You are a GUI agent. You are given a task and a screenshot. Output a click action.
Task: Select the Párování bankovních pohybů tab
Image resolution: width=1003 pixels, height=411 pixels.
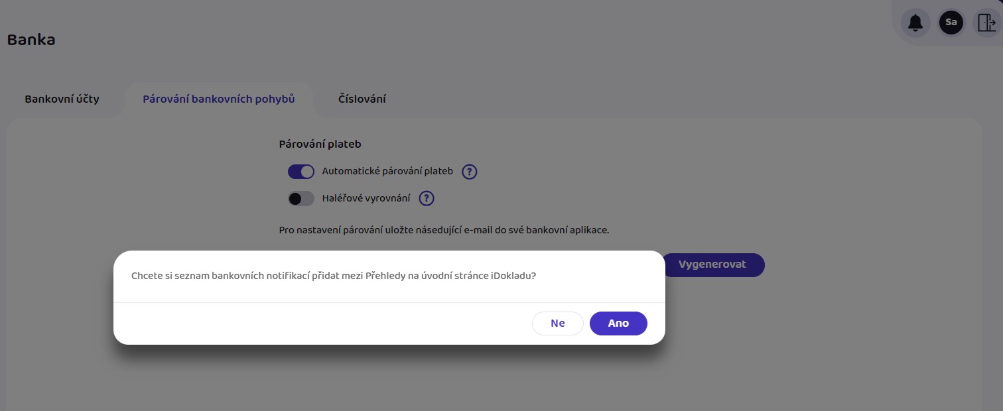tap(219, 99)
